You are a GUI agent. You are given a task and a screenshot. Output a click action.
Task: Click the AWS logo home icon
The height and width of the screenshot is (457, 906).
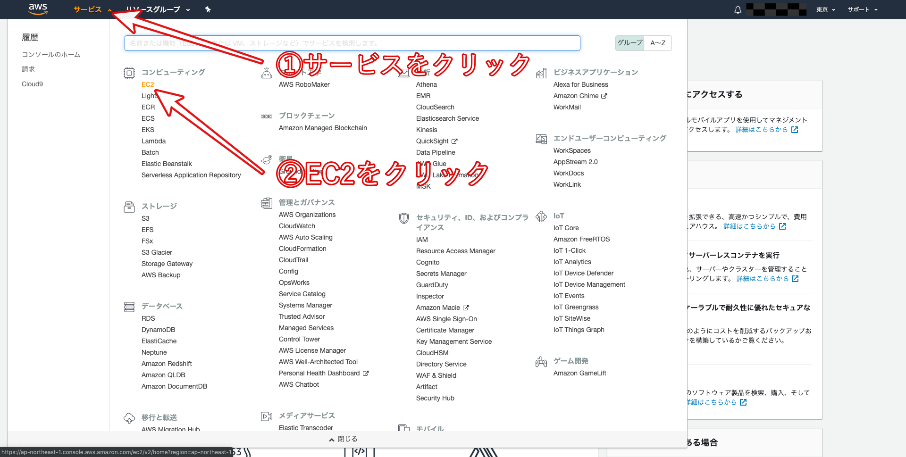coord(38,9)
